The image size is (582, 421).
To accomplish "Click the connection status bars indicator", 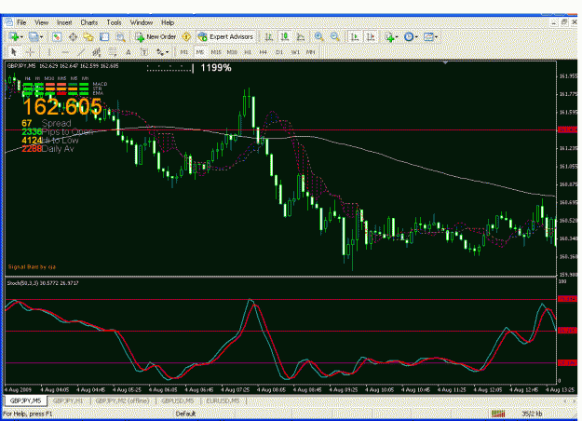I will click(498, 414).
